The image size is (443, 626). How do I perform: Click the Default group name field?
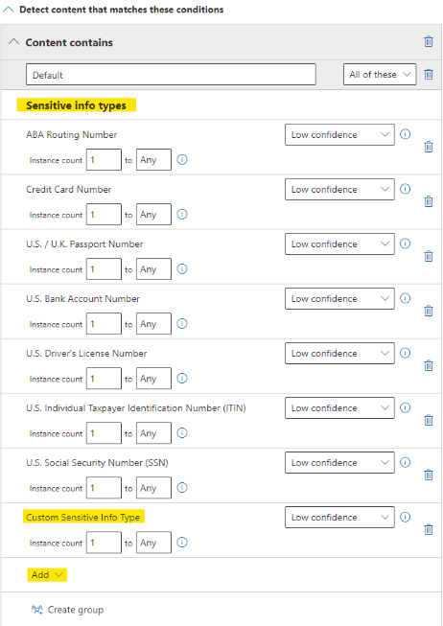[x=171, y=74]
